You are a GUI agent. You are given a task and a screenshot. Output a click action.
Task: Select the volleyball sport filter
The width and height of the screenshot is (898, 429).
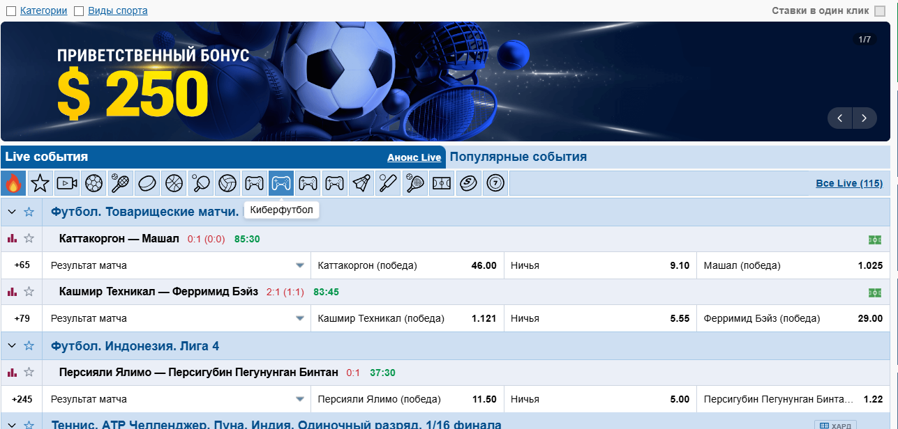(227, 183)
